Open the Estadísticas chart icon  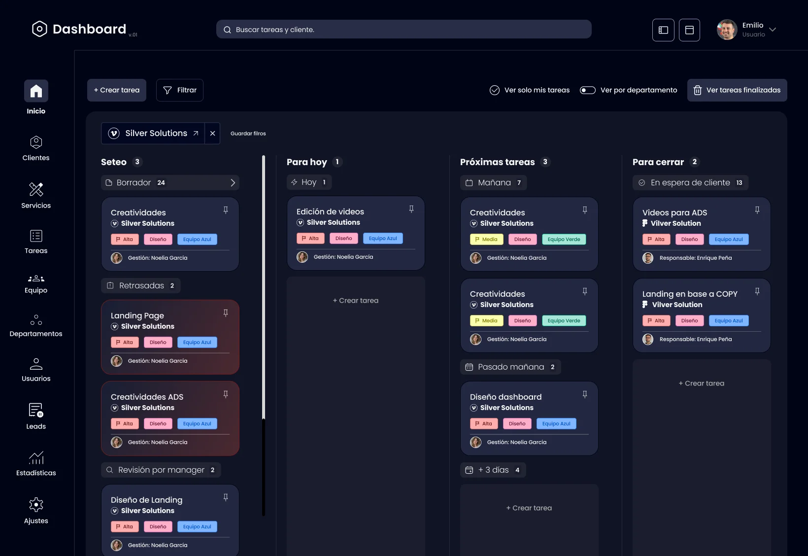click(x=36, y=457)
